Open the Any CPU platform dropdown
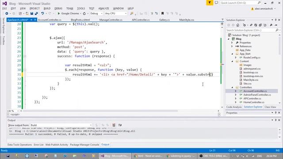 click(x=116, y=14)
